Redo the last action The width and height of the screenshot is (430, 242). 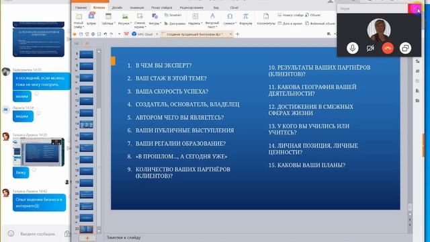[112, 34]
